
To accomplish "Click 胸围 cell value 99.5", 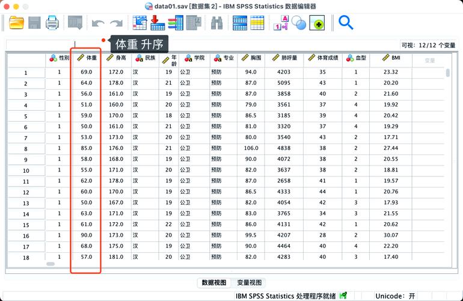I will coord(251,235).
